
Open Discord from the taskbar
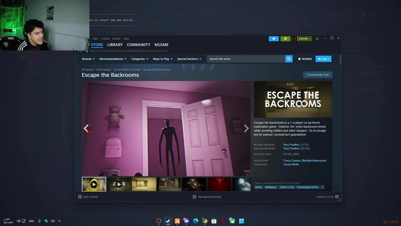click(186, 221)
